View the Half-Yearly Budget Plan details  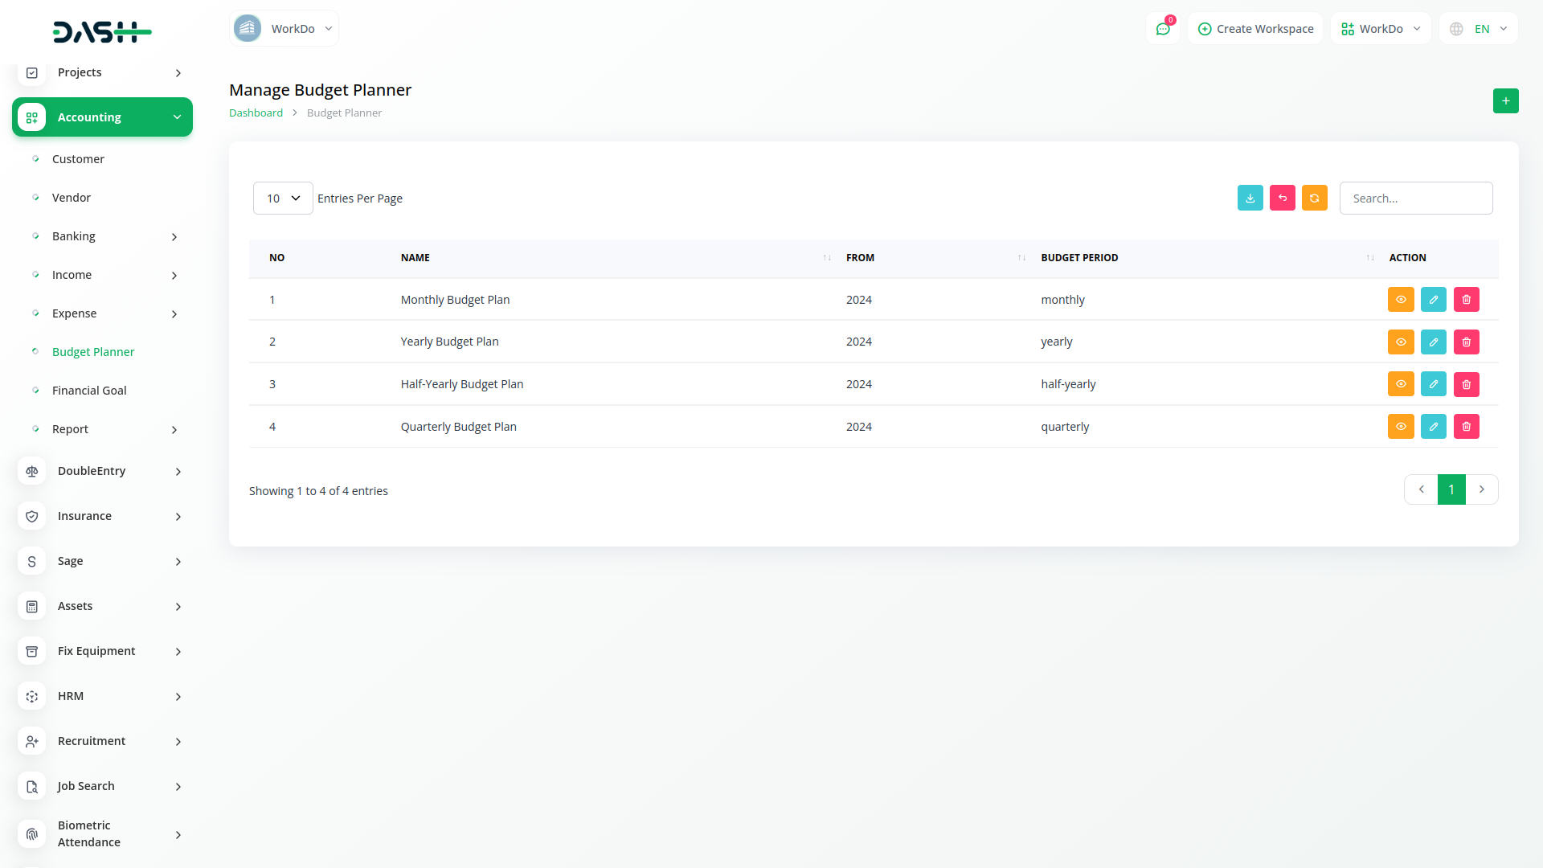pyautogui.click(x=1400, y=384)
